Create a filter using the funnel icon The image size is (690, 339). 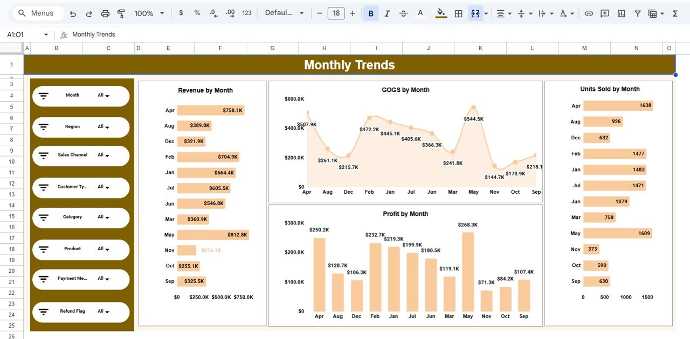[x=637, y=13]
